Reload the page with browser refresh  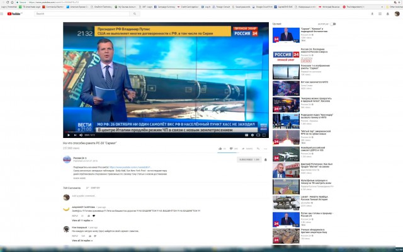[x=8, y=3]
